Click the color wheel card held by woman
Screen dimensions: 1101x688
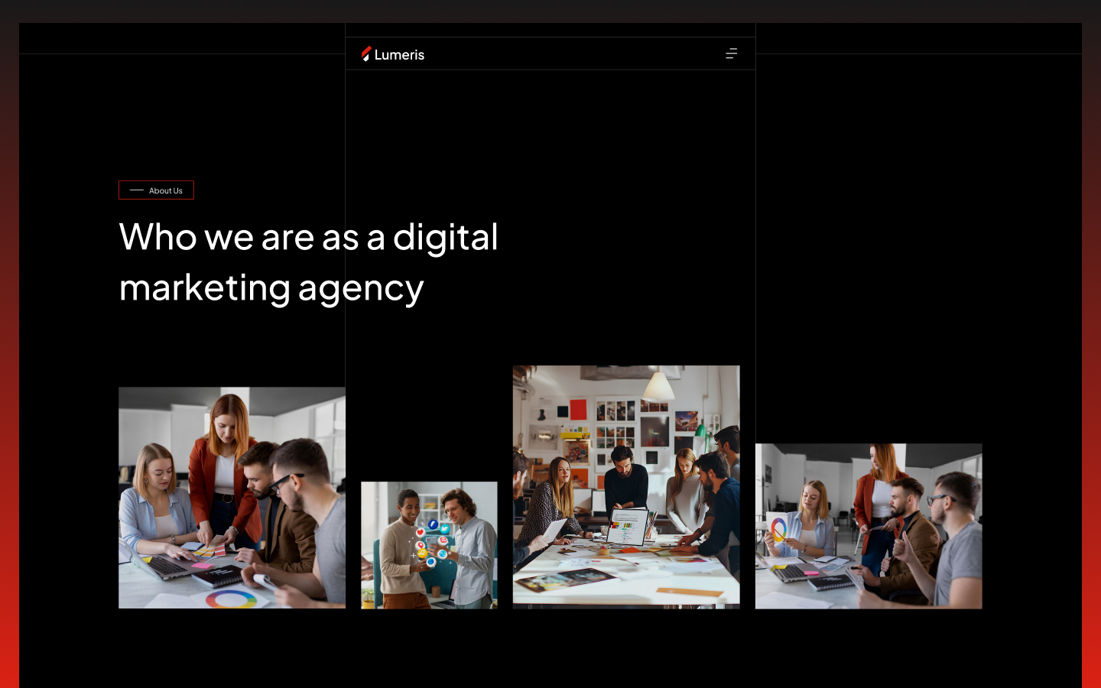(x=778, y=529)
